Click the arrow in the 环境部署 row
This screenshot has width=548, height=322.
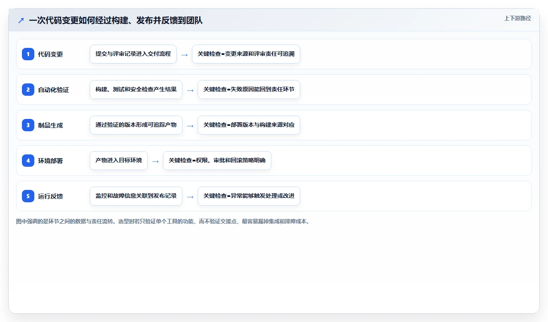[156, 161]
